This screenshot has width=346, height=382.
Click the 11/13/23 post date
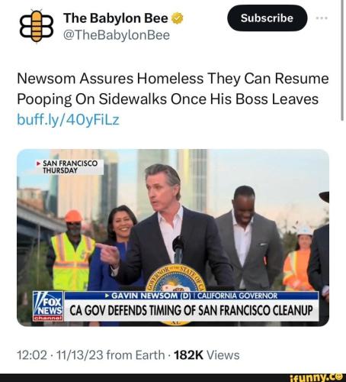tap(80, 355)
